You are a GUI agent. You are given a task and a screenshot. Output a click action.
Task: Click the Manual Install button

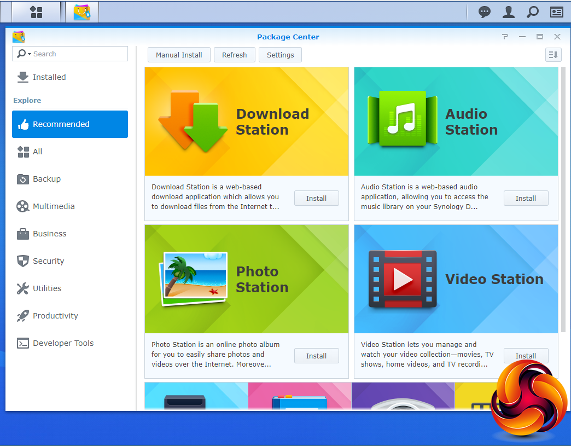coord(179,55)
